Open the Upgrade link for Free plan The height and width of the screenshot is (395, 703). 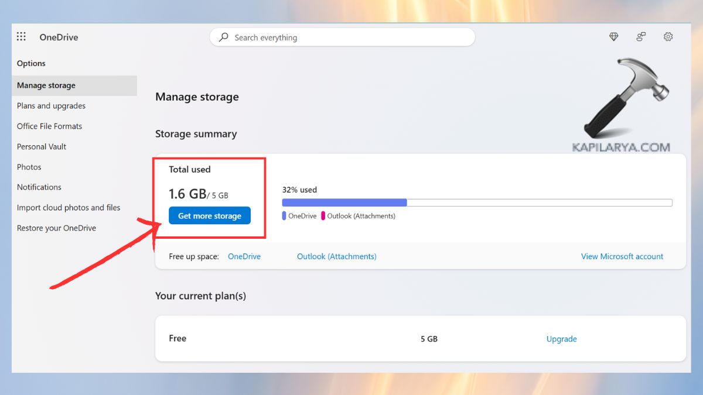coord(561,339)
